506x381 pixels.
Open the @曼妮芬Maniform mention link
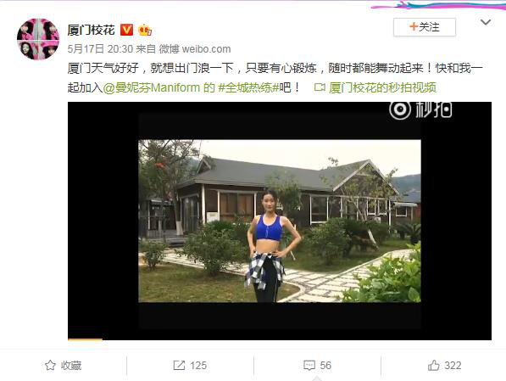pos(152,87)
